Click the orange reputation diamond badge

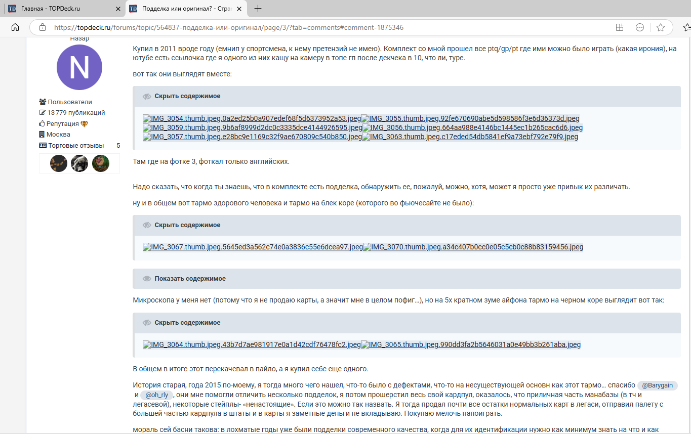[x=85, y=124]
